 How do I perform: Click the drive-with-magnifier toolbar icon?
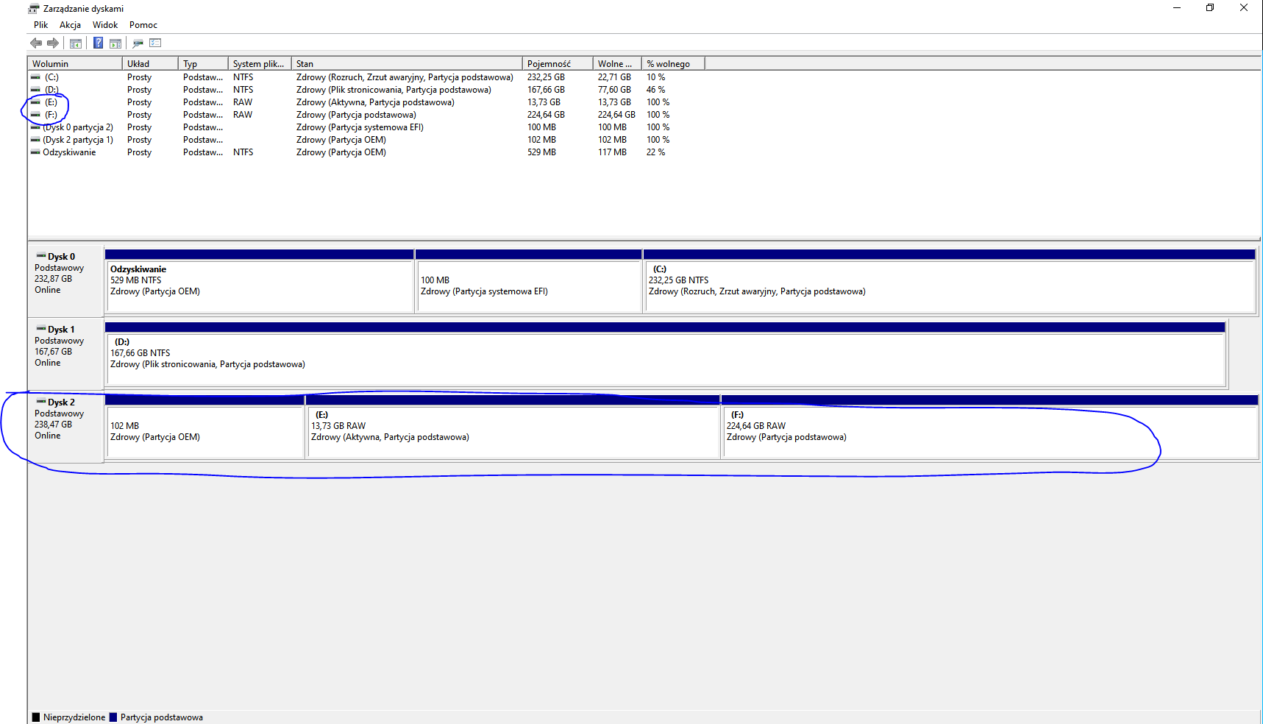pyautogui.click(x=138, y=43)
